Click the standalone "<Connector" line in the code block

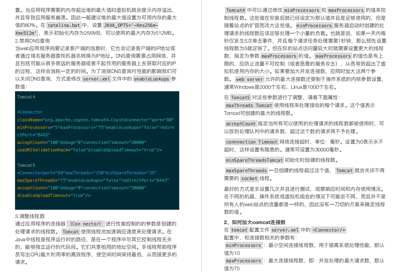[30, 112]
